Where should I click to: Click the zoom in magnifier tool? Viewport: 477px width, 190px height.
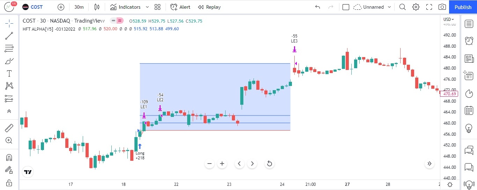pos(9,141)
